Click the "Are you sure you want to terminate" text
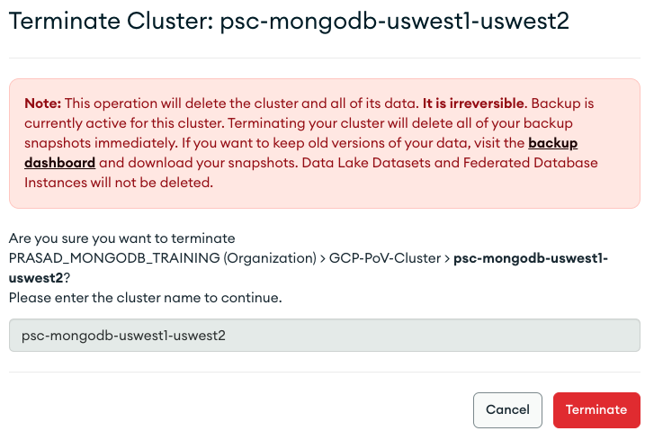This screenshot has height=440, width=654. [121, 238]
